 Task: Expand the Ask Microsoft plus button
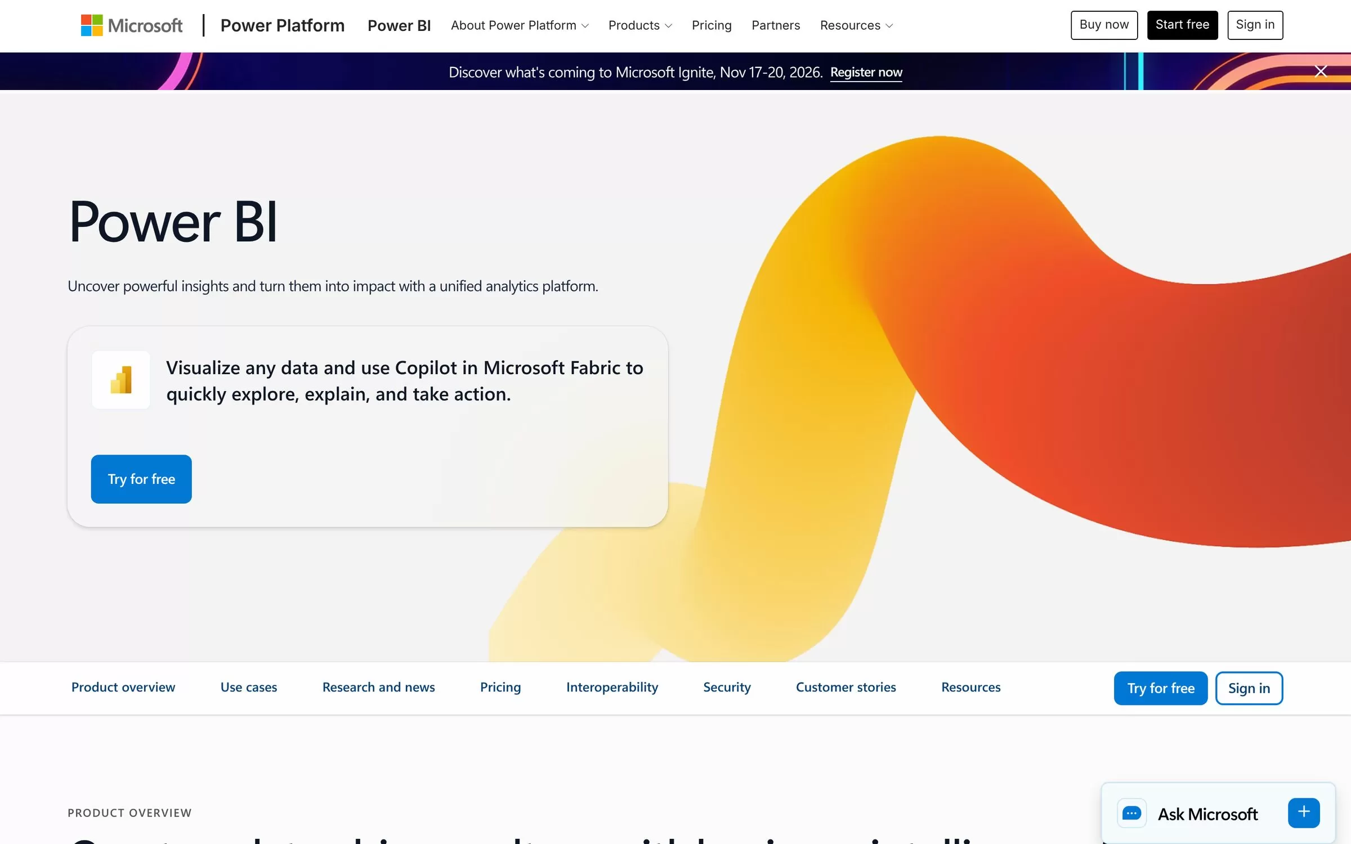1304,812
